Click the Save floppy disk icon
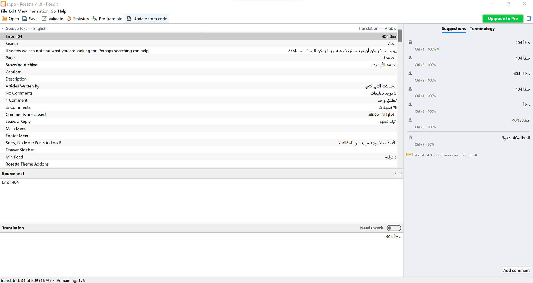 pyautogui.click(x=25, y=19)
